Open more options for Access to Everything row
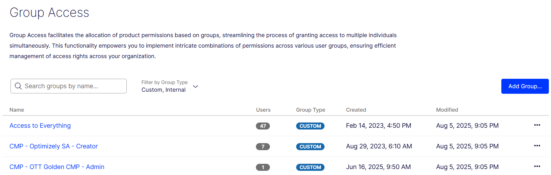The width and height of the screenshot is (551, 175). click(537, 125)
